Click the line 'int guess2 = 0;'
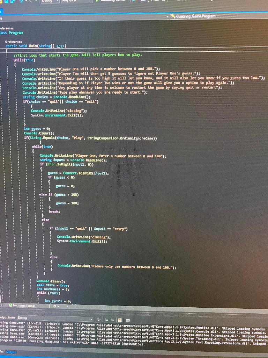The width and height of the screenshot is (268, 358). (58, 301)
